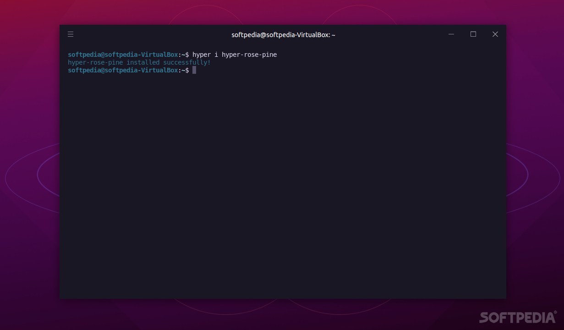Screen dimensions: 564x330
Task: Minimize the Hyper terminal window
Action: pyautogui.click(x=451, y=34)
